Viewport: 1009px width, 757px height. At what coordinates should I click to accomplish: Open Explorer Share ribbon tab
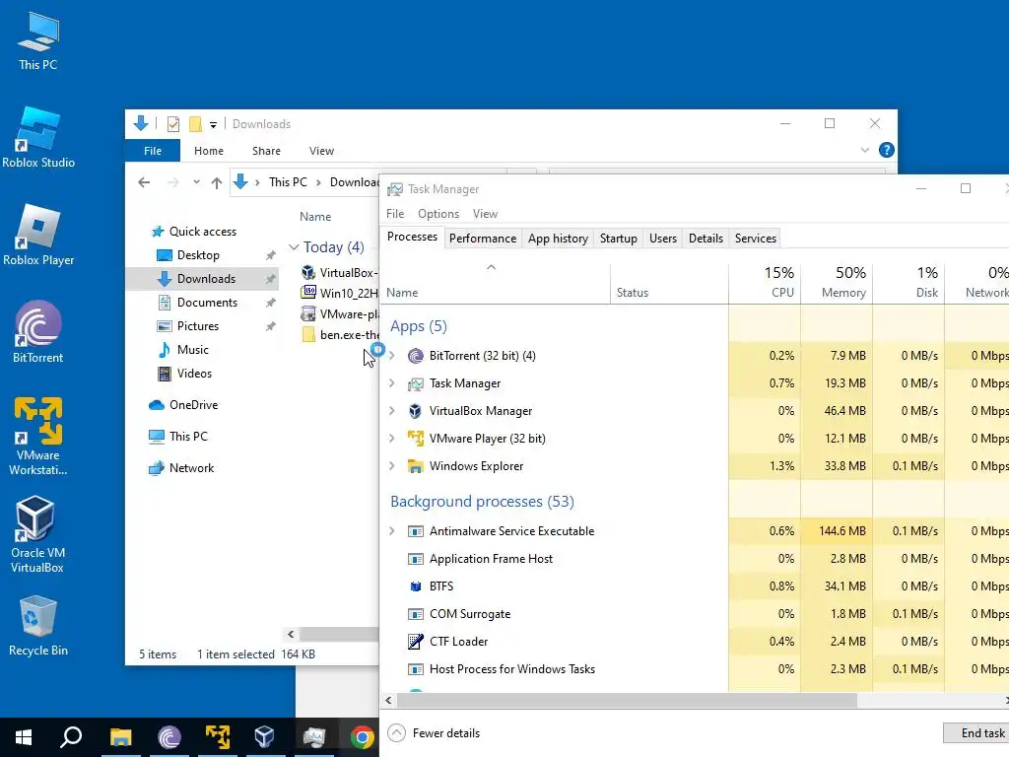(266, 151)
